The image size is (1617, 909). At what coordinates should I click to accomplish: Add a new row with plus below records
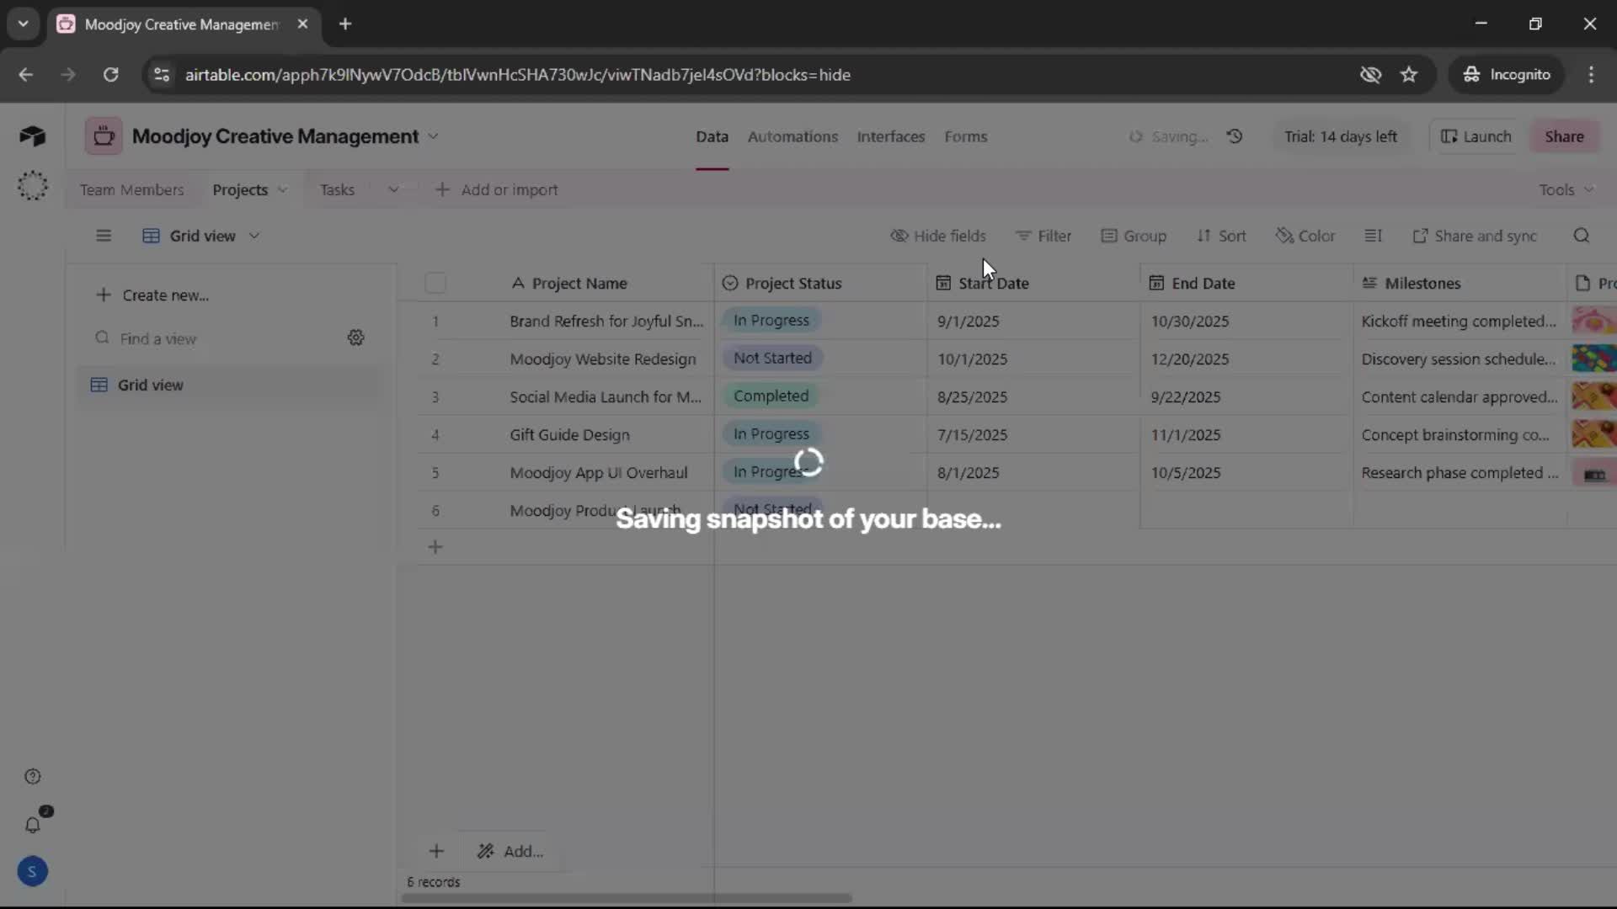point(435,547)
